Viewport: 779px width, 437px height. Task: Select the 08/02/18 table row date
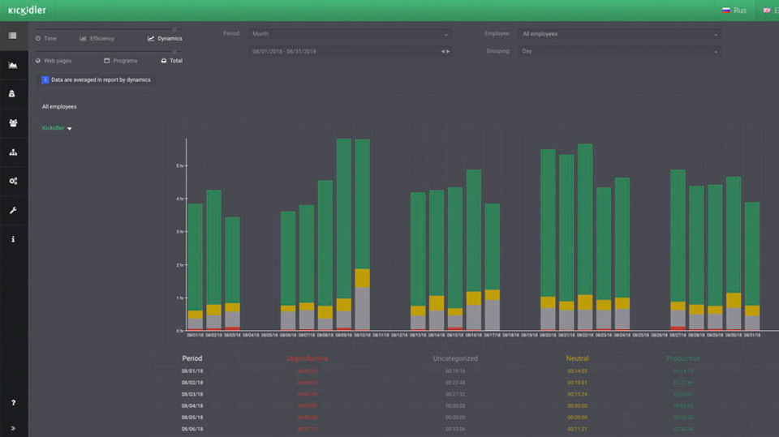(192, 383)
